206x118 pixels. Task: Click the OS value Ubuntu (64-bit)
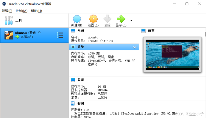pyautogui.click(x=100, y=41)
